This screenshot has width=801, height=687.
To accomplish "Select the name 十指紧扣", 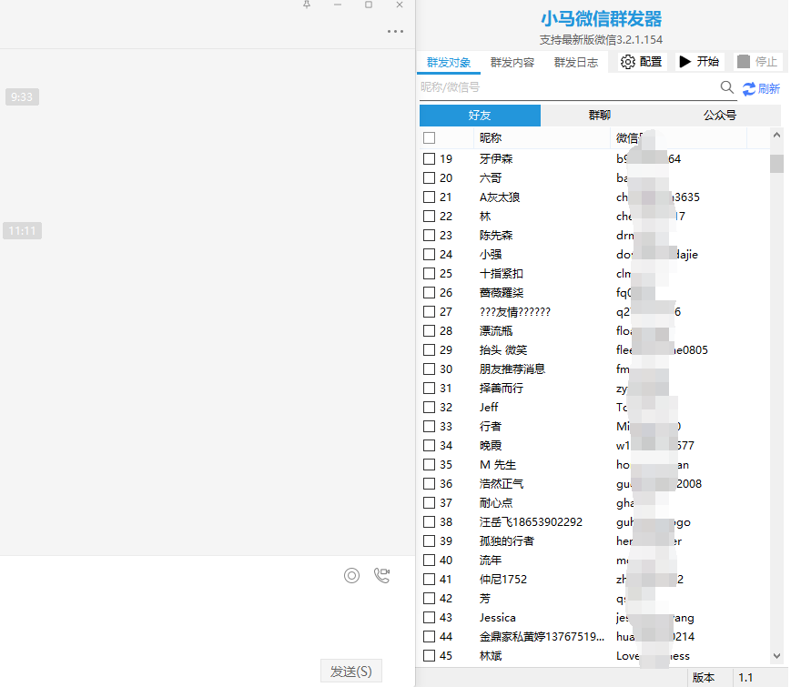I will pyautogui.click(x=502, y=274).
